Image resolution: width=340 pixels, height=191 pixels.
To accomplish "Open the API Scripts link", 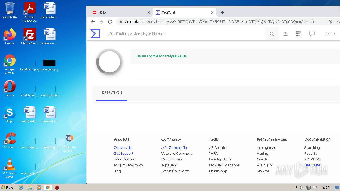I will pyautogui.click(x=217, y=147).
